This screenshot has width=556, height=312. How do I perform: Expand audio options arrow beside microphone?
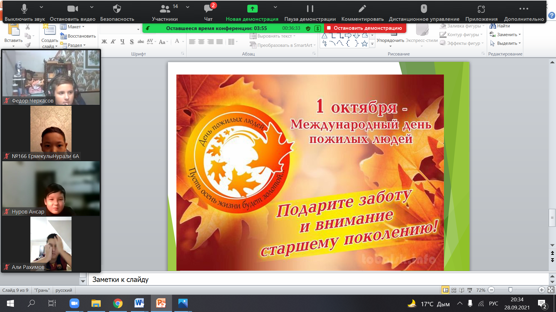point(41,7)
